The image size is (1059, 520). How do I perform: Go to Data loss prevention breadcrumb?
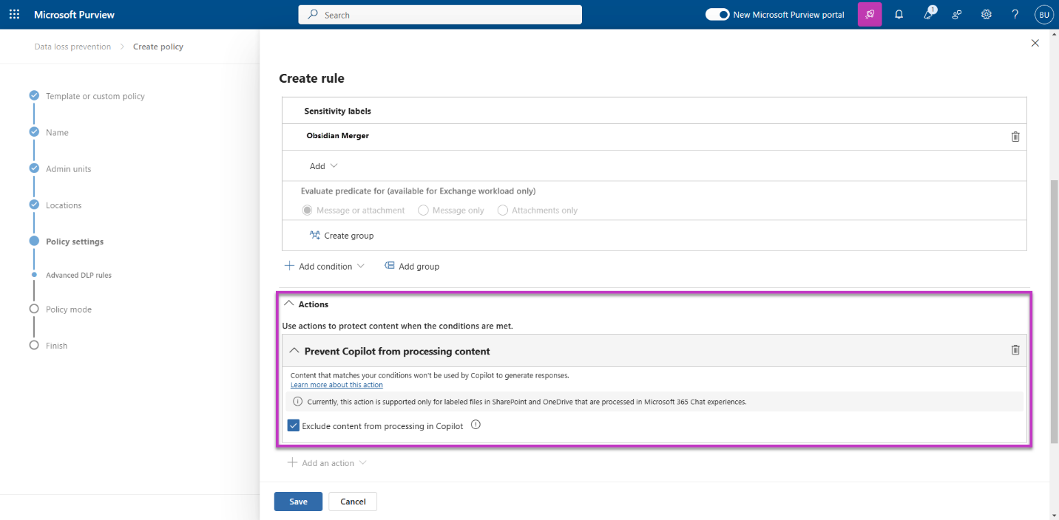(72, 47)
